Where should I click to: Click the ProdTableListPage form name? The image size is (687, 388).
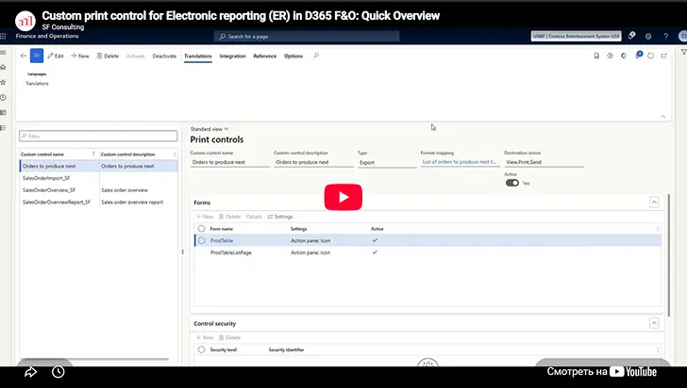[230, 252]
